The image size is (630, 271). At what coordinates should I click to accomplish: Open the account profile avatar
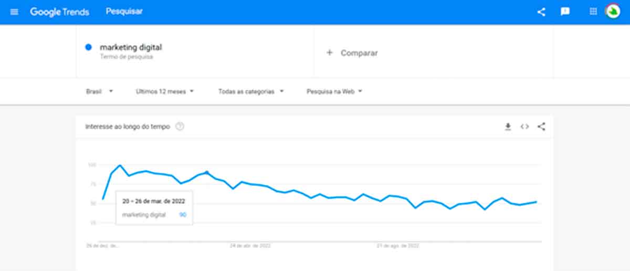(x=613, y=12)
